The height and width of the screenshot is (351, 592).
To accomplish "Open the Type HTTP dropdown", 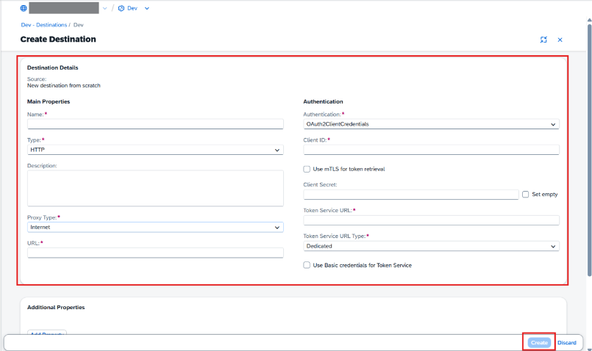I will pos(155,150).
